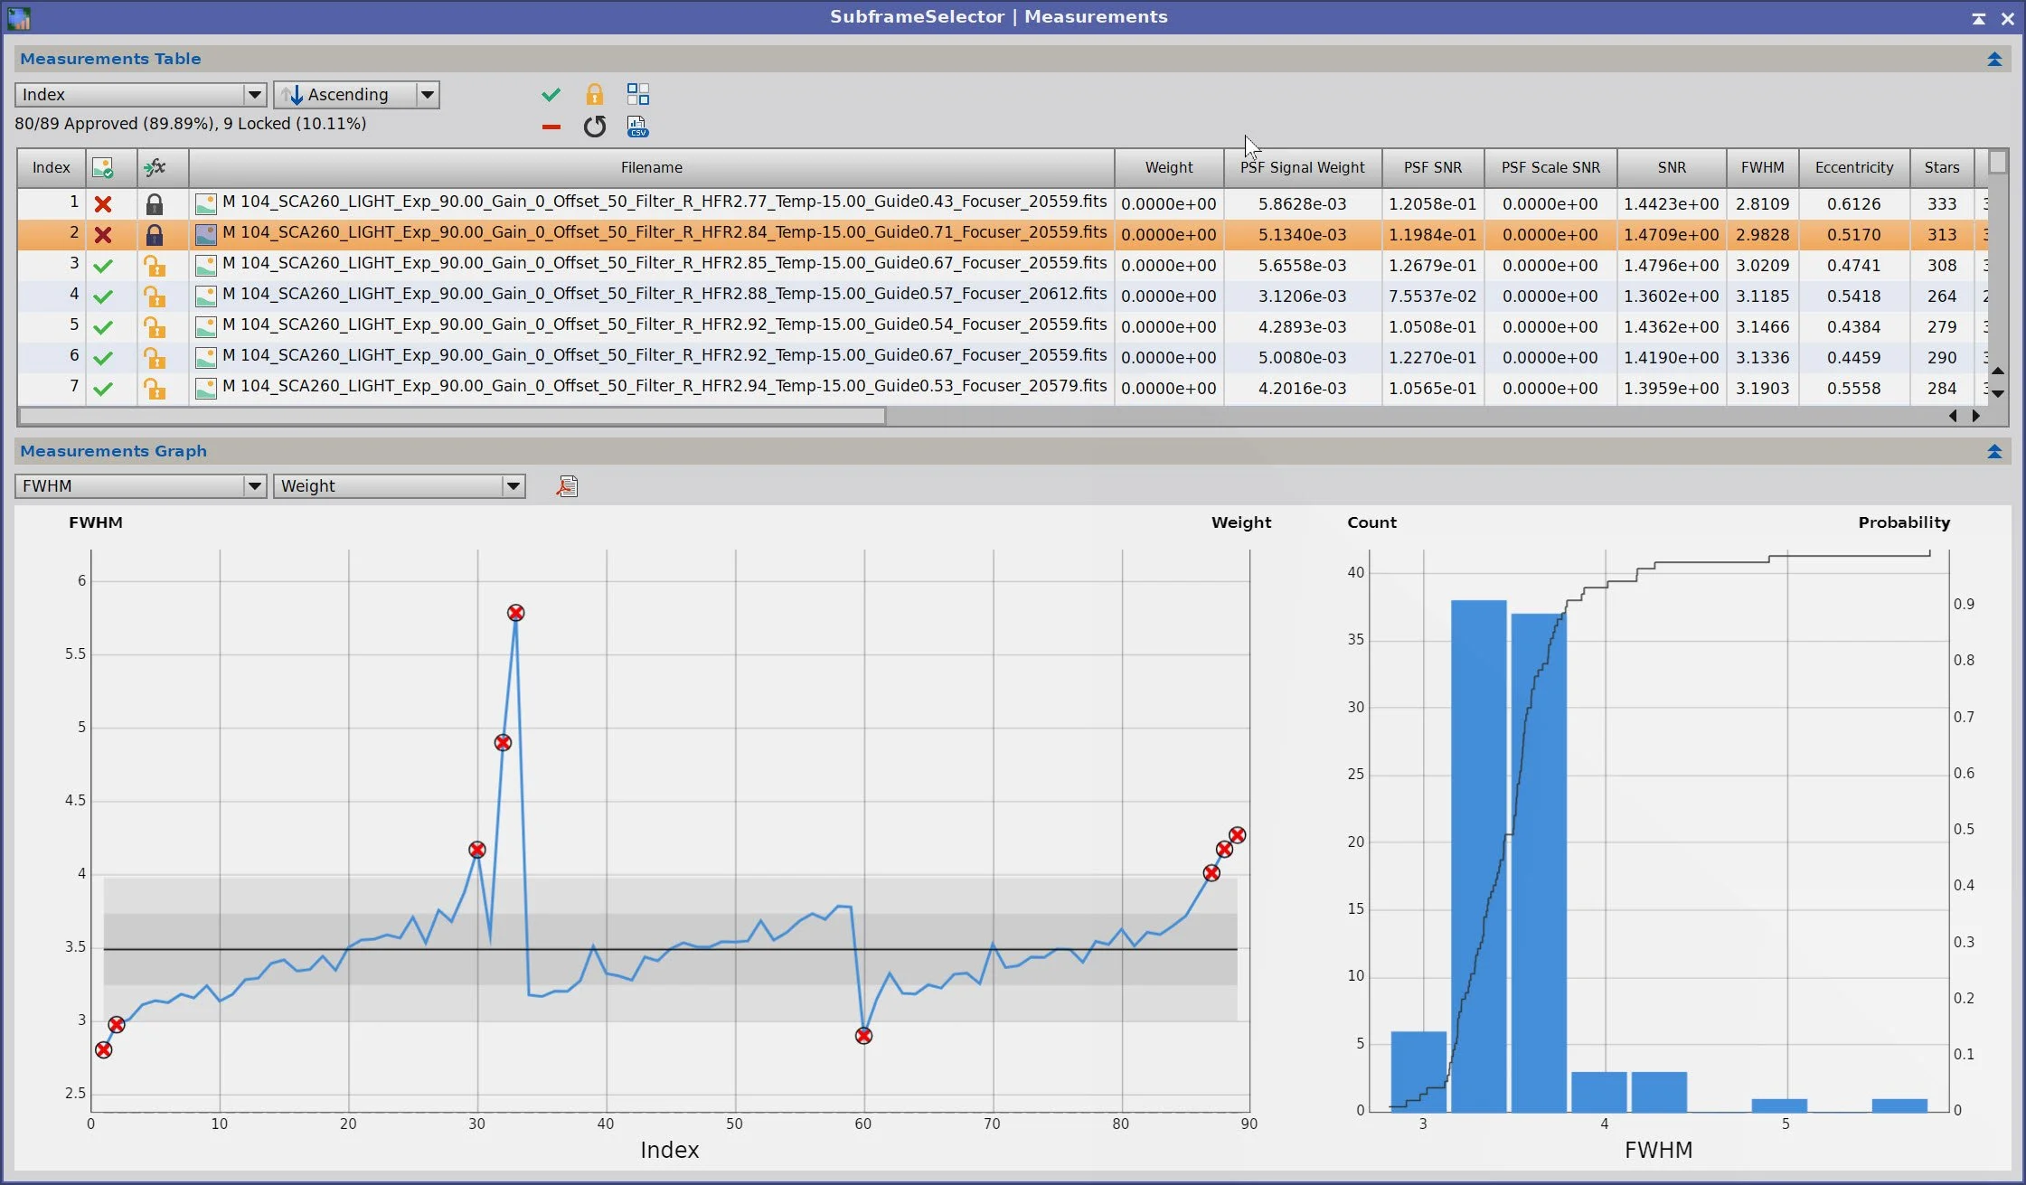2026x1185 pixels.
Task: Click the PSF Signal Weight column header
Action: coord(1302,167)
